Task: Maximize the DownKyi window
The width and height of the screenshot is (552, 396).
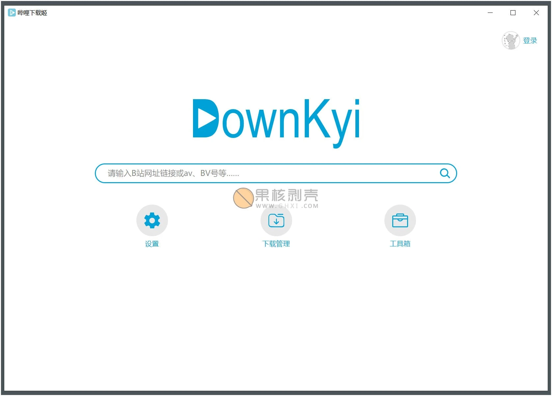Action: (513, 13)
